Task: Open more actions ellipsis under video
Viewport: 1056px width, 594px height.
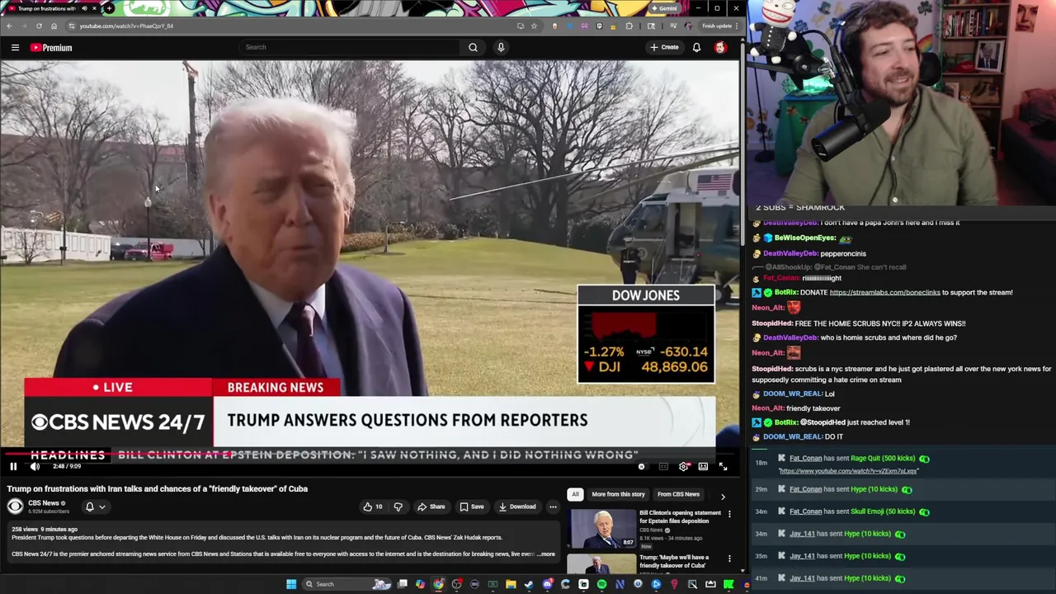Action: pos(553,507)
